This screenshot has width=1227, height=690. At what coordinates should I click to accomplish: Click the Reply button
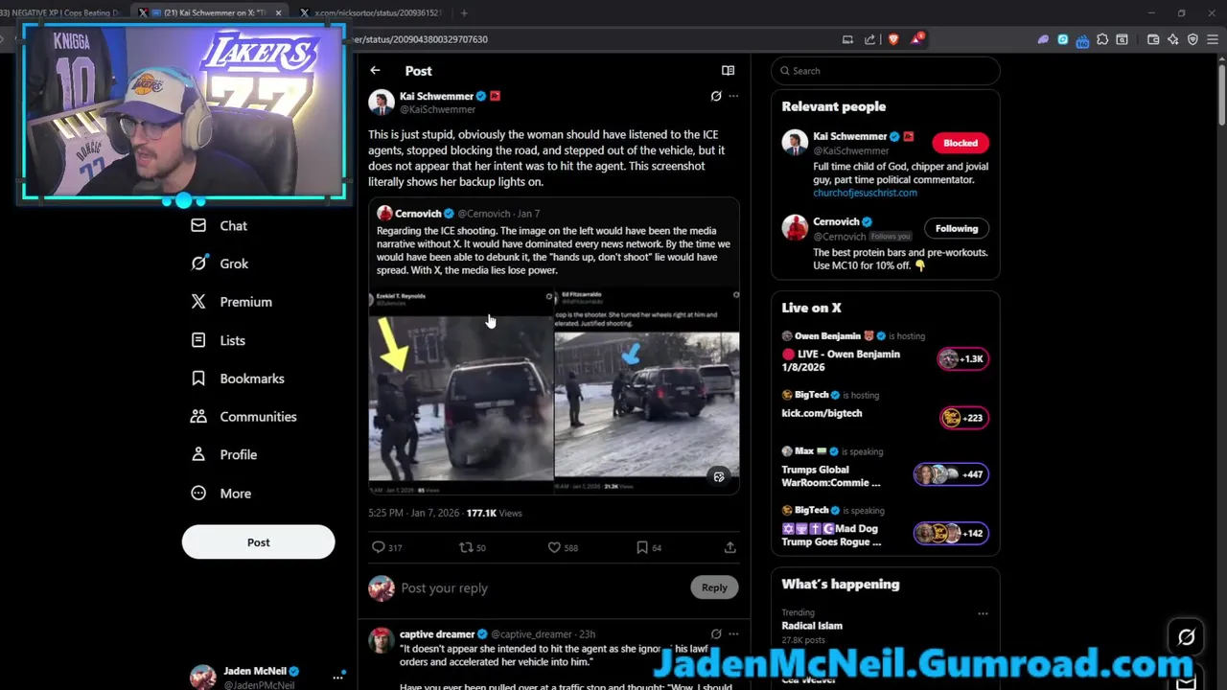pos(714,587)
